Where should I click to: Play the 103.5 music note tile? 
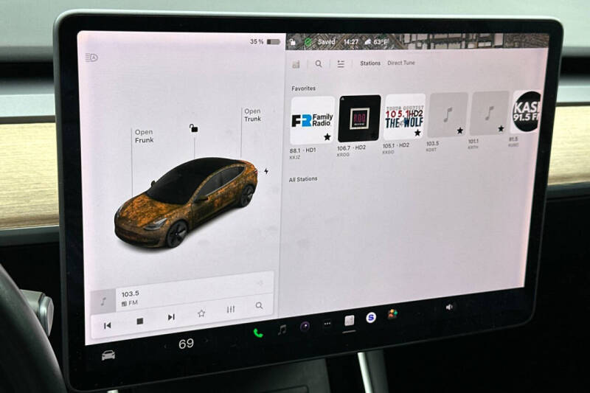coord(448,115)
